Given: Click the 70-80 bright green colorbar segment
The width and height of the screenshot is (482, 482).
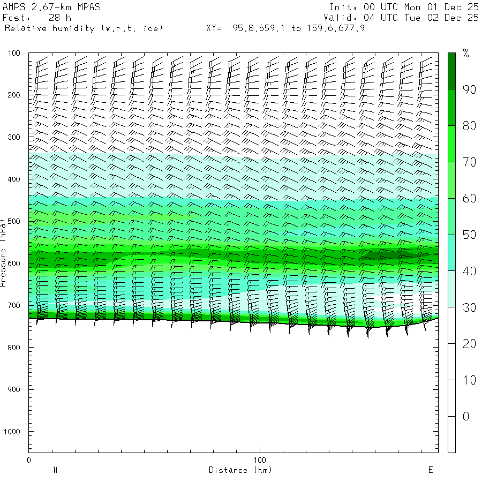Looking at the screenshot, I should [451, 144].
